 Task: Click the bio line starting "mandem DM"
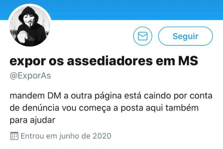click(111, 96)
